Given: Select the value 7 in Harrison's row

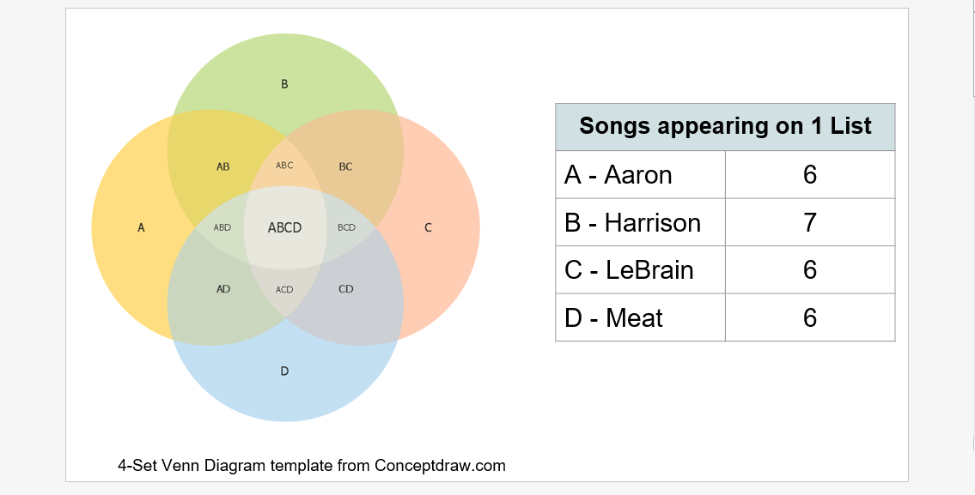Looking at the screenshot, I should [x=809, y=223].
